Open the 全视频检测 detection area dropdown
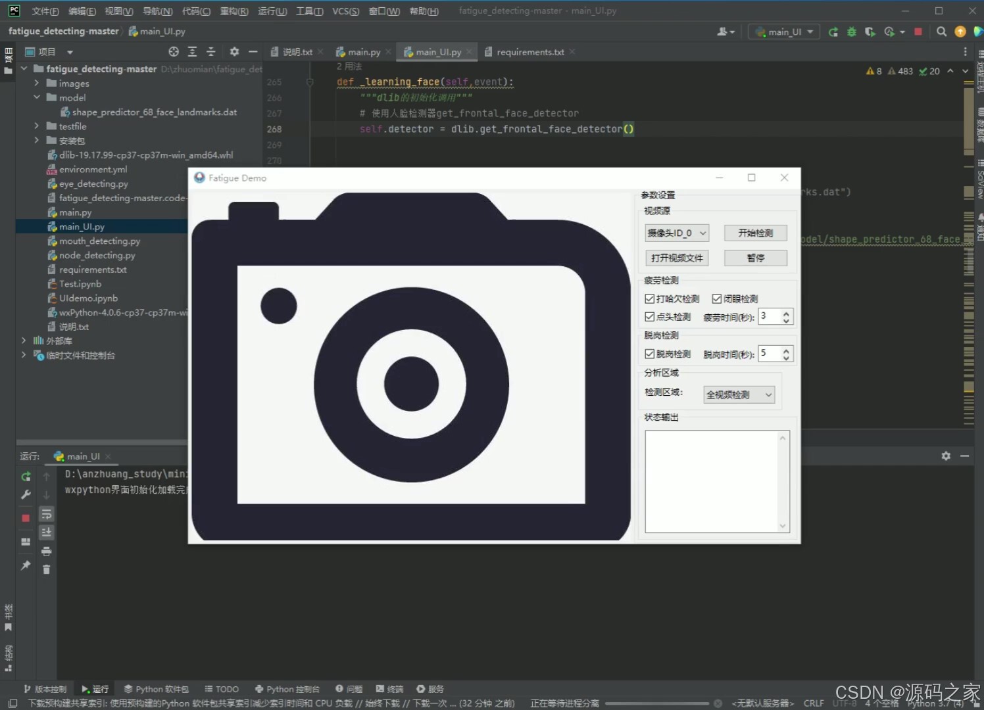 (739, 394)
